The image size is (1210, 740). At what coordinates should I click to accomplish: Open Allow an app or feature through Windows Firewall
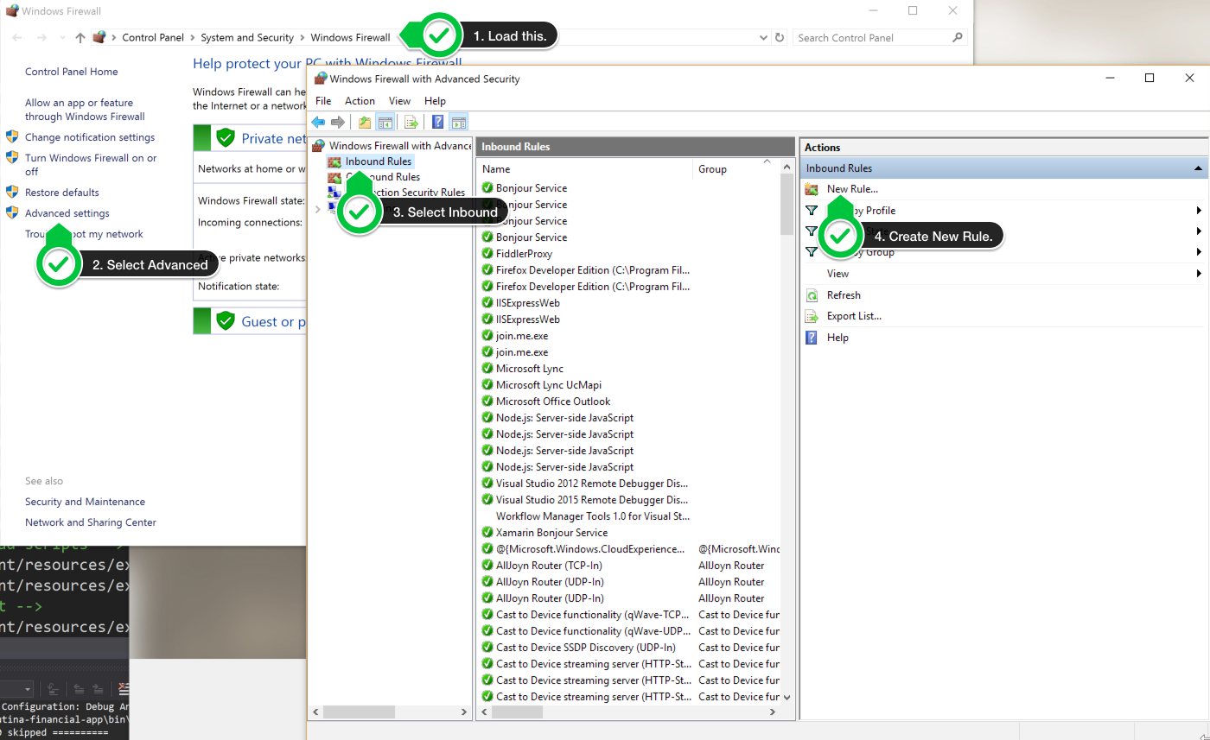coord(85,110)
